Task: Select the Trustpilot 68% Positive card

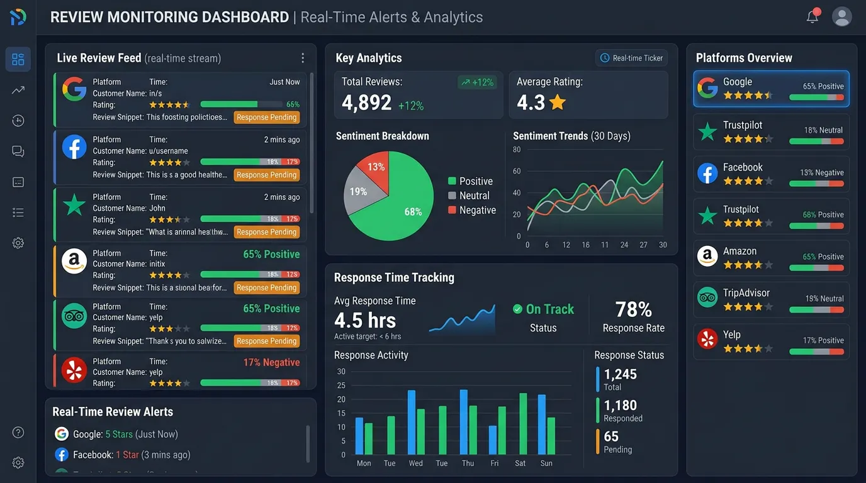Action: click(771, 216)
